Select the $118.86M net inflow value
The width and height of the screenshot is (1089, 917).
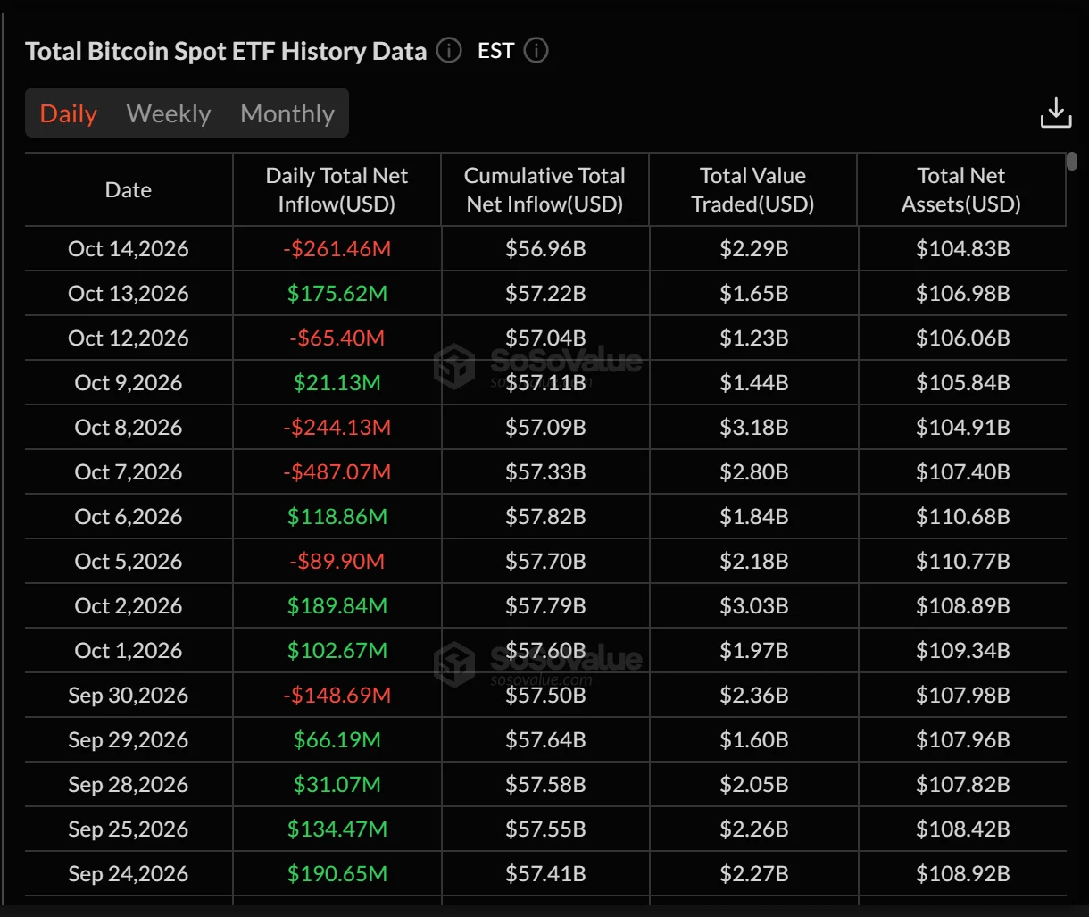click(x=337, y=516)
